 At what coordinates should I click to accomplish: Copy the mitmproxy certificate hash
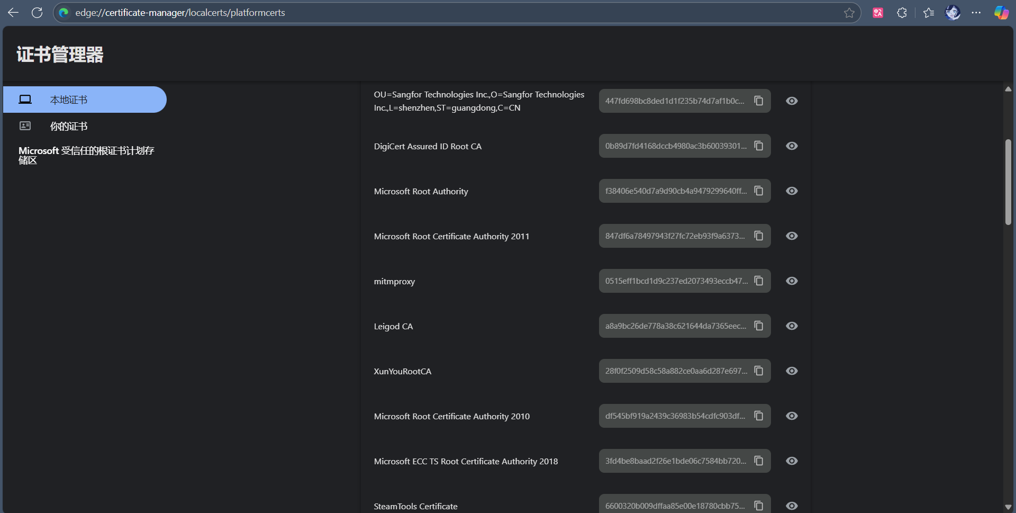(x=759, y=281)
